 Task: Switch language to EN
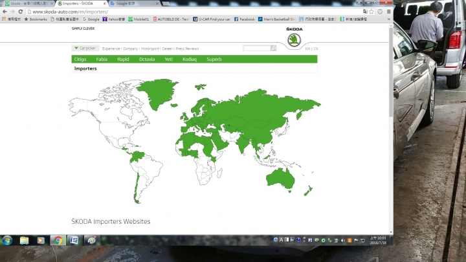(307, 49)
